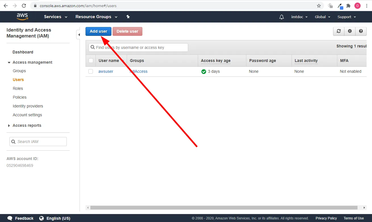Click the site lock icon in address bar

[35, 6]
